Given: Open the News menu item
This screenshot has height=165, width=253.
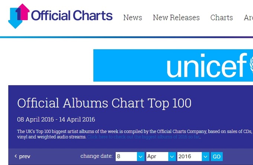Looking at the screenshot, I should pyautogui.click(x=132, y=17).
